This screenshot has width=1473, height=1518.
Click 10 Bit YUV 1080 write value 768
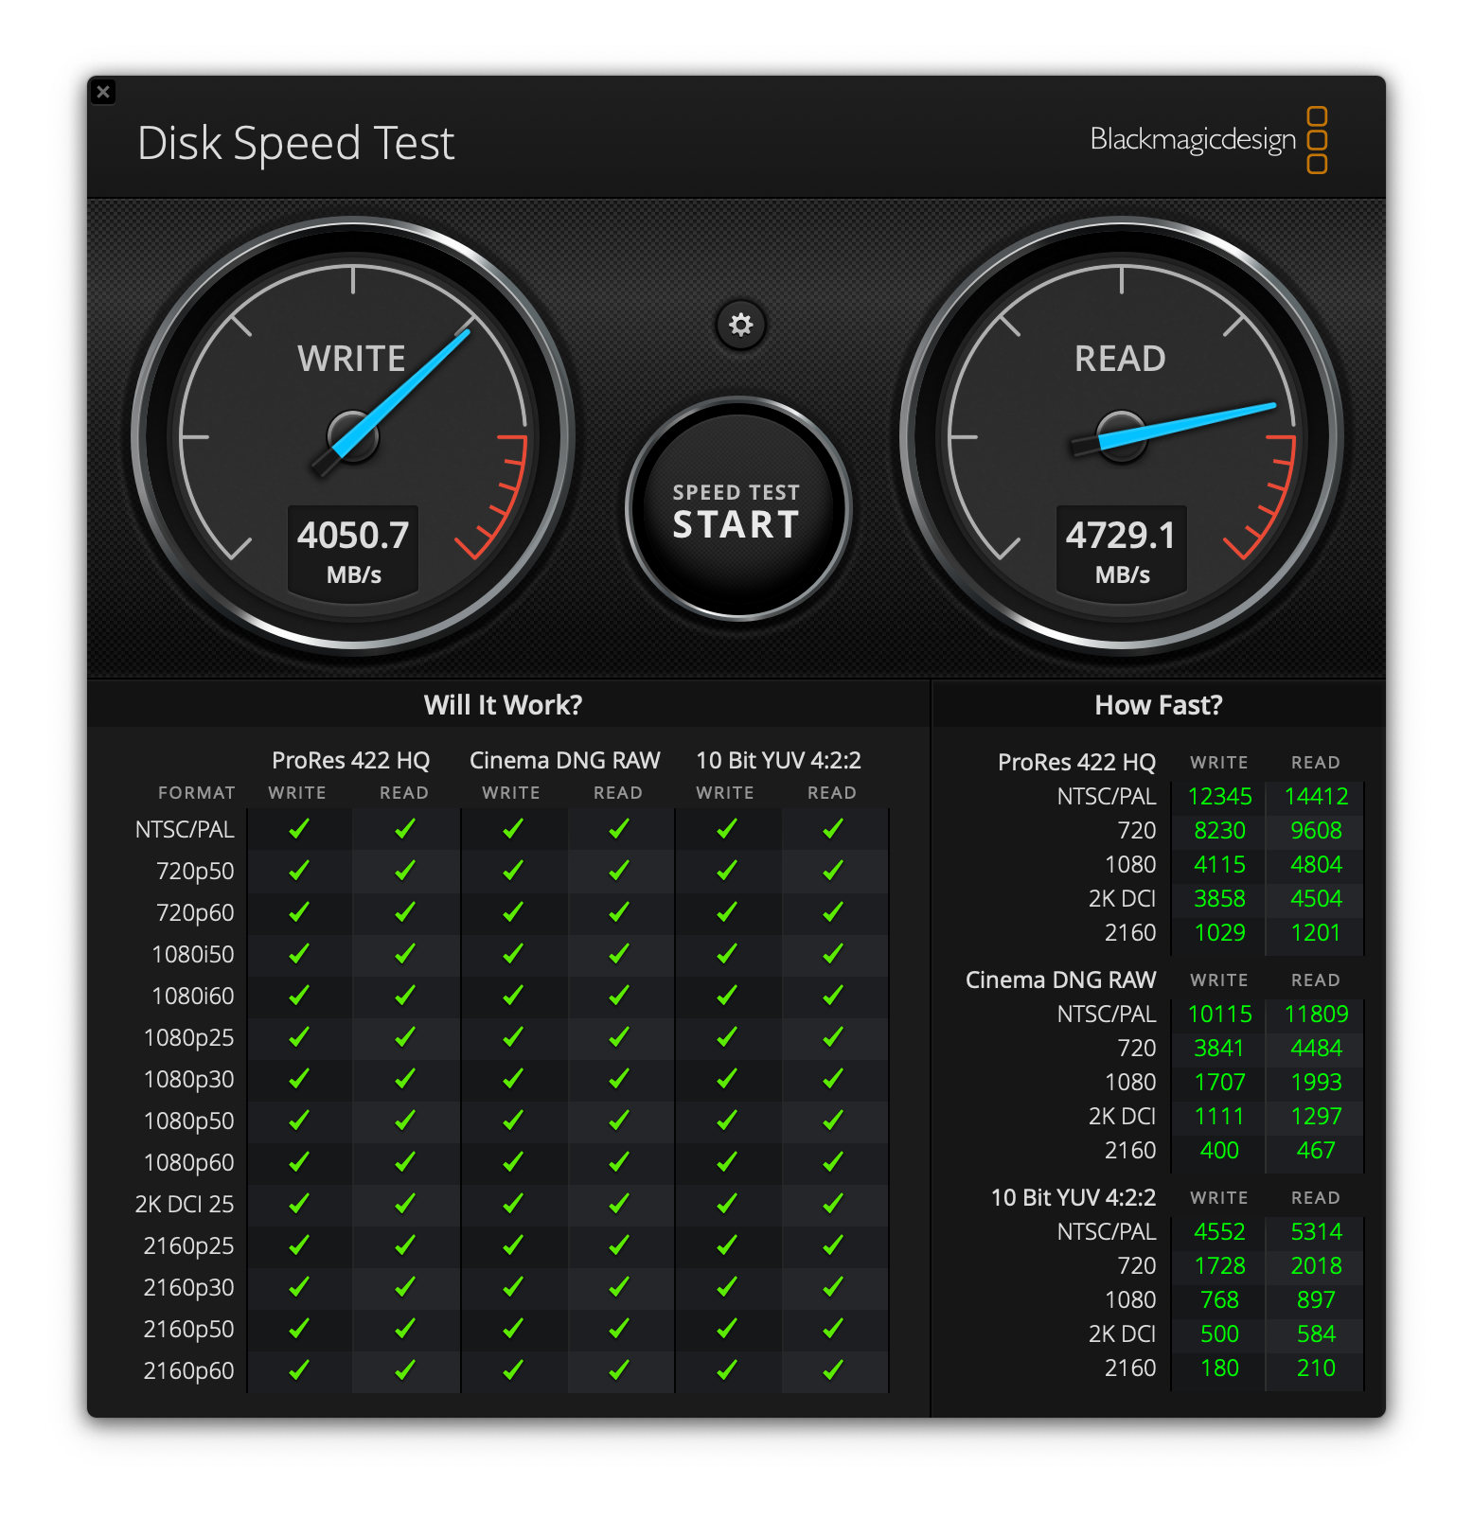click(x=1219, y=1300)
